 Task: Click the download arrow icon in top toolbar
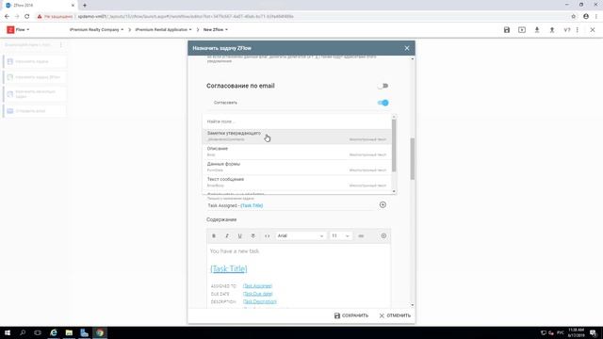[537, 29]
